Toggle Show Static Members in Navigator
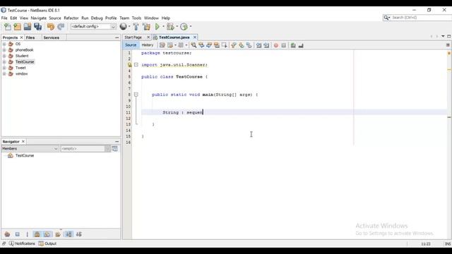This screenshot has width=452, height=254. (x=28, y=234)
